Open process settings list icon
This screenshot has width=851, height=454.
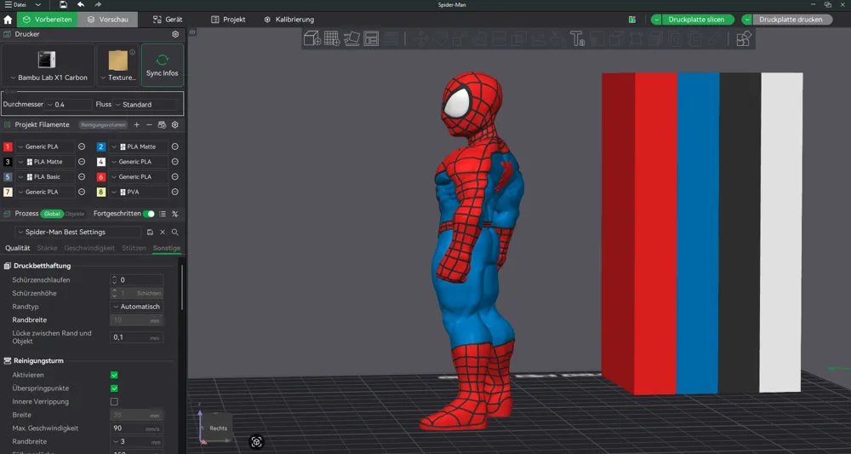tap(163, 214)
